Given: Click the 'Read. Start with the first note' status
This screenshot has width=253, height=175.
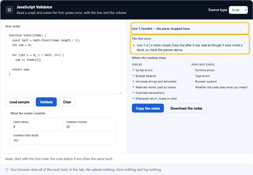Looking at the screenshot, I should [x=59, y=159].
